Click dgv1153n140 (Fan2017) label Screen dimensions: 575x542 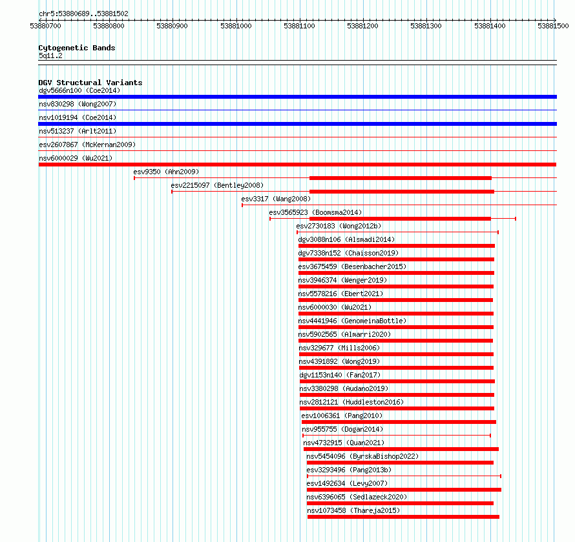(x=340, y=375)
